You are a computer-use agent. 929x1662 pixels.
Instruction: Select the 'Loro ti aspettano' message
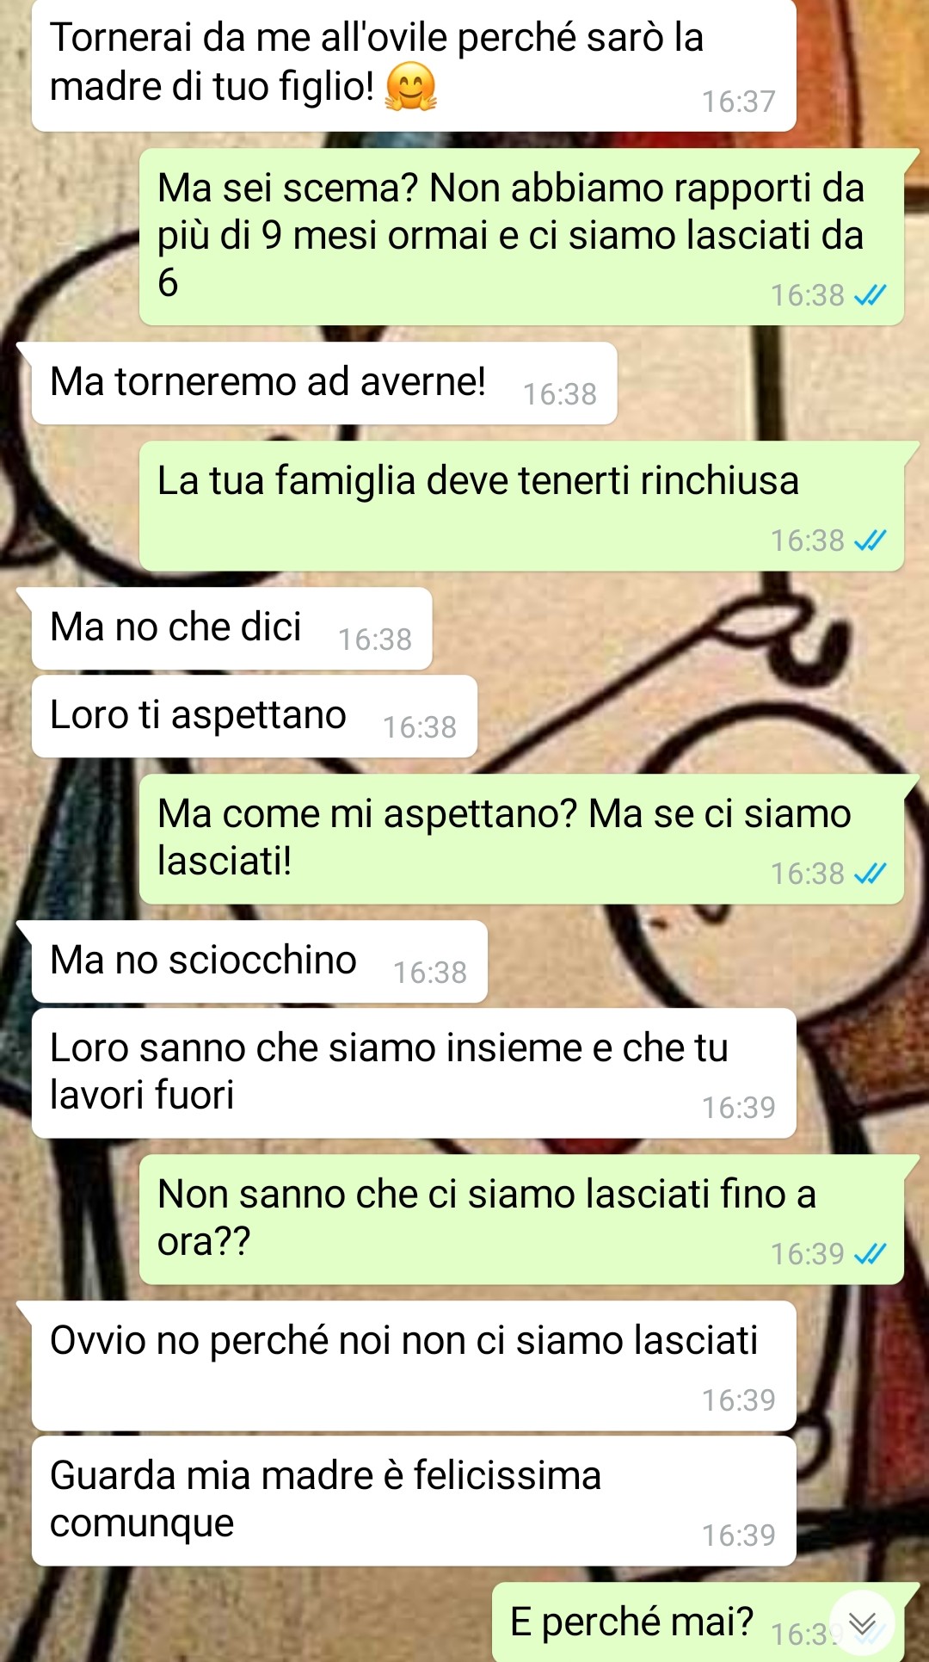click(255, 716)
